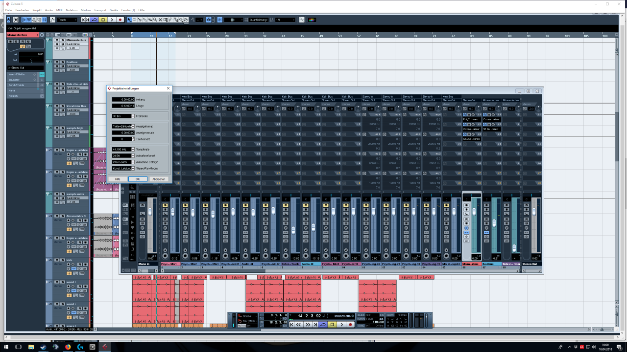The image size is (627, 352).
Task: Open the Transport menu
Action: click(100, 10)
